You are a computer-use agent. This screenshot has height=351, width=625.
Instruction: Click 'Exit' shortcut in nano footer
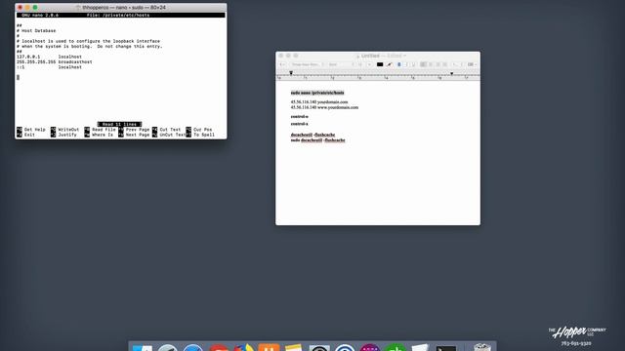pos(26,135)
